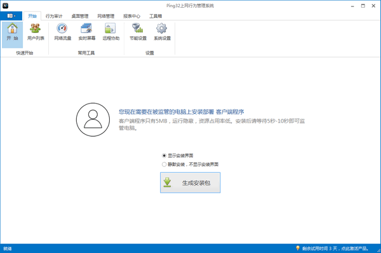Image resolution: width=381 pixels, height=253 pixels.
Task: Open the 网络流量 network traffic gauge
Action: 62,32
